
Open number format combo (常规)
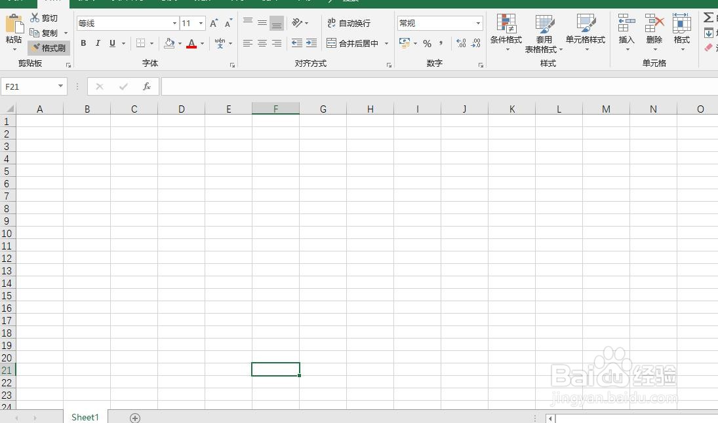[440, 24]
